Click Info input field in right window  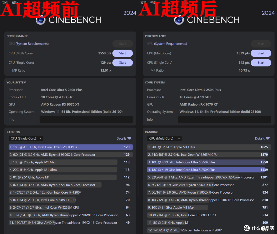(225, 119)
